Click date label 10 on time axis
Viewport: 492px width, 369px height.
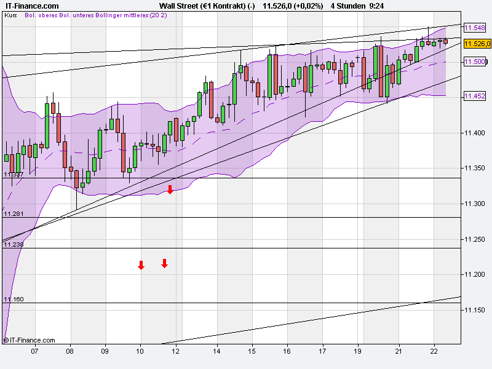point(140,351)
